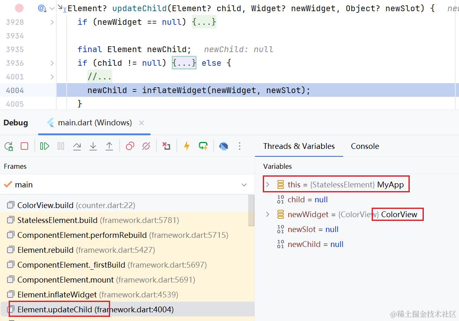Image resolution: width=459 pixels, height=321 pixels.
Task: Click the Step Over icon
Action: point(77,146)
